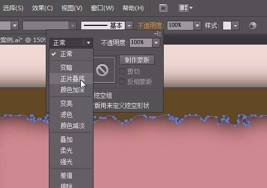Choose the 排除 blend mode
This screenshot has width=267, height=188.
coord(71,185)
